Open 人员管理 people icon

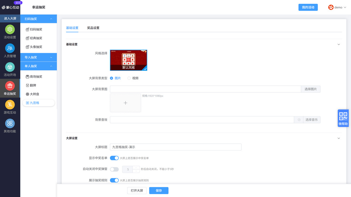point(10,48)
